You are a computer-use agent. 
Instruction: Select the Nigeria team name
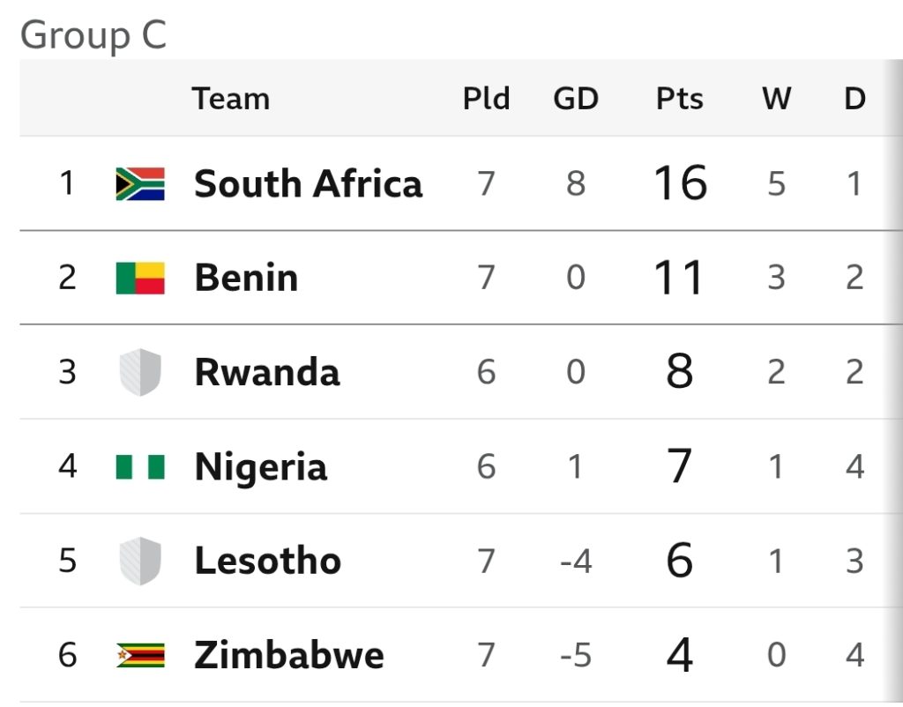coord(261,467)
